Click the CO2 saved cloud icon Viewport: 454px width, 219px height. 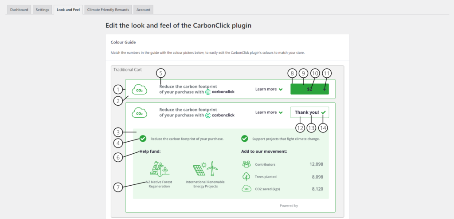[246, 189]
